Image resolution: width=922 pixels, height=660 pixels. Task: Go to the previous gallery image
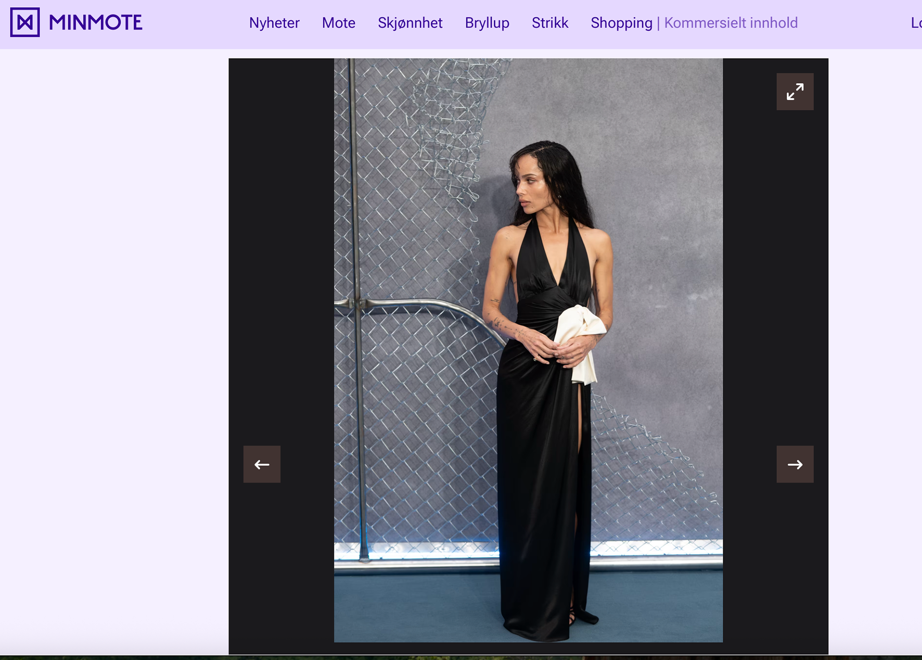point(262,464)
